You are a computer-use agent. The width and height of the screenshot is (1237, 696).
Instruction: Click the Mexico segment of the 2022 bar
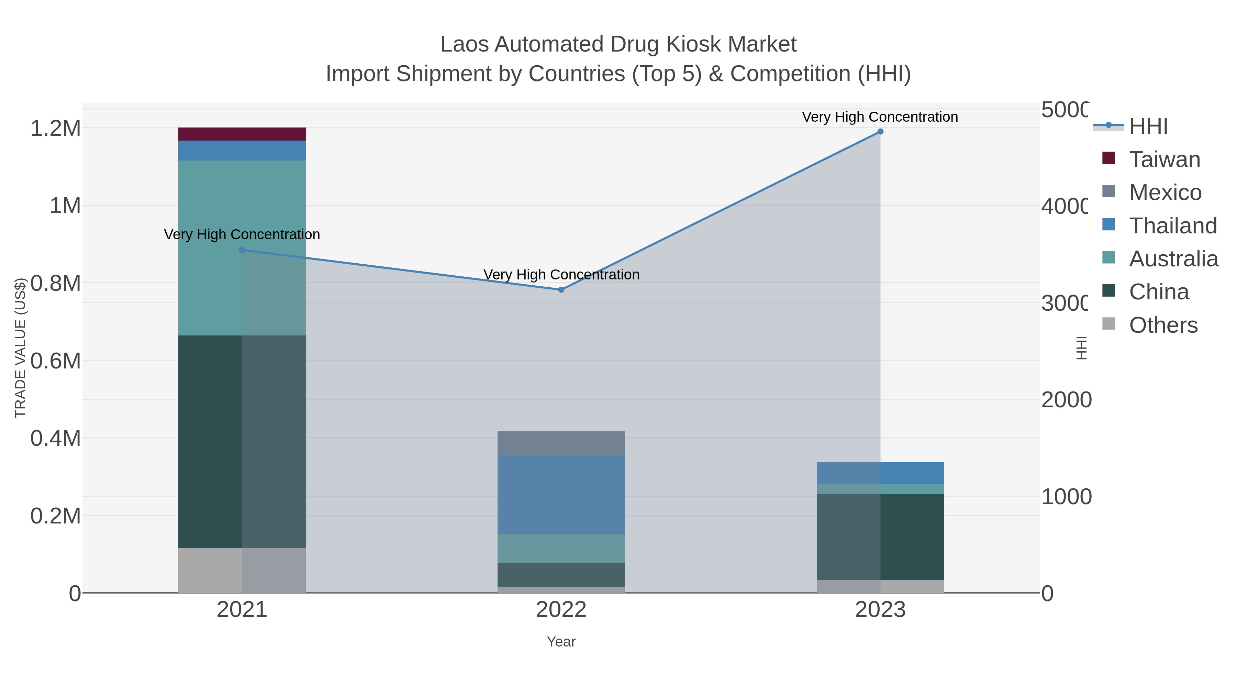pos(561,444)
